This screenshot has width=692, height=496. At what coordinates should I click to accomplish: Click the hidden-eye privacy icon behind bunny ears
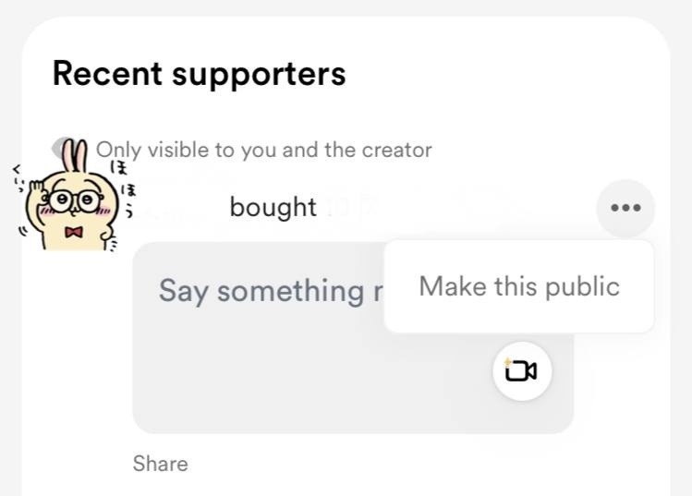click(59, 147)
